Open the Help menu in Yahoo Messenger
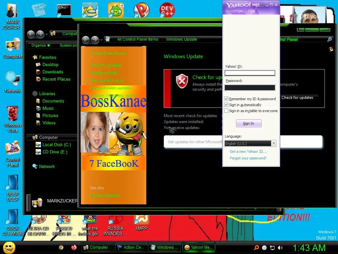The image size is (338, 254). click(x=252, y=11)
